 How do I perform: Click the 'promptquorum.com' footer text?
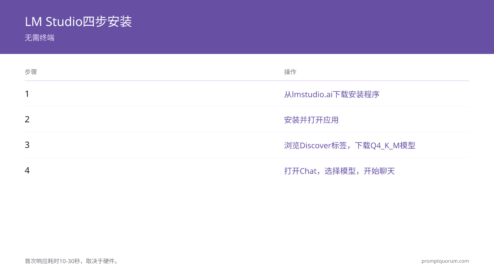coord(445,261)
